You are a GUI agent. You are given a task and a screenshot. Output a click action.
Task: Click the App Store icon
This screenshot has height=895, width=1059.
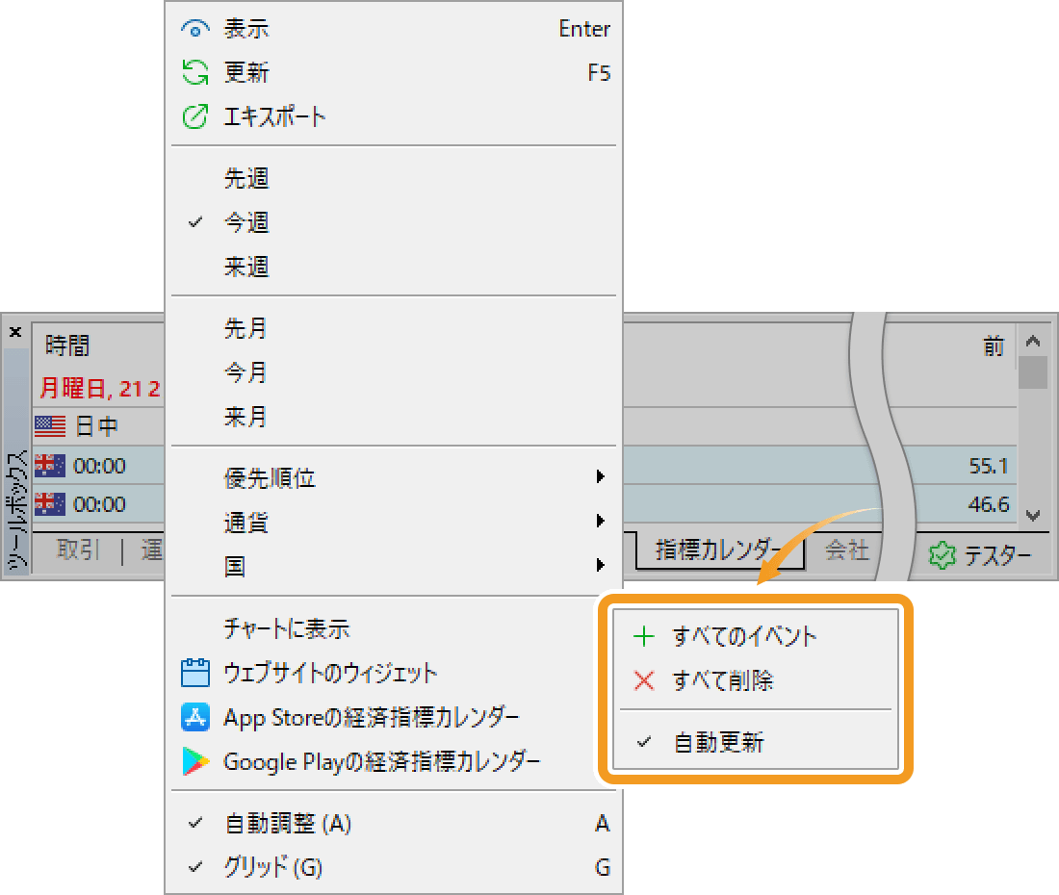[x=195, y=718]
